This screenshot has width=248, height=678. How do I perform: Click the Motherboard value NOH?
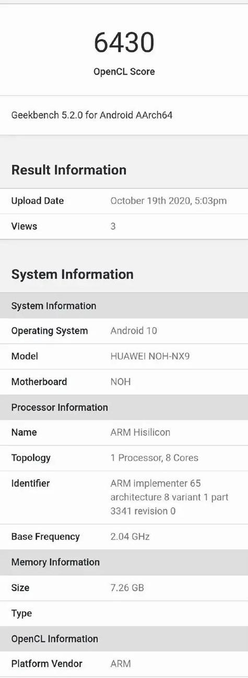tap(121, 382)
